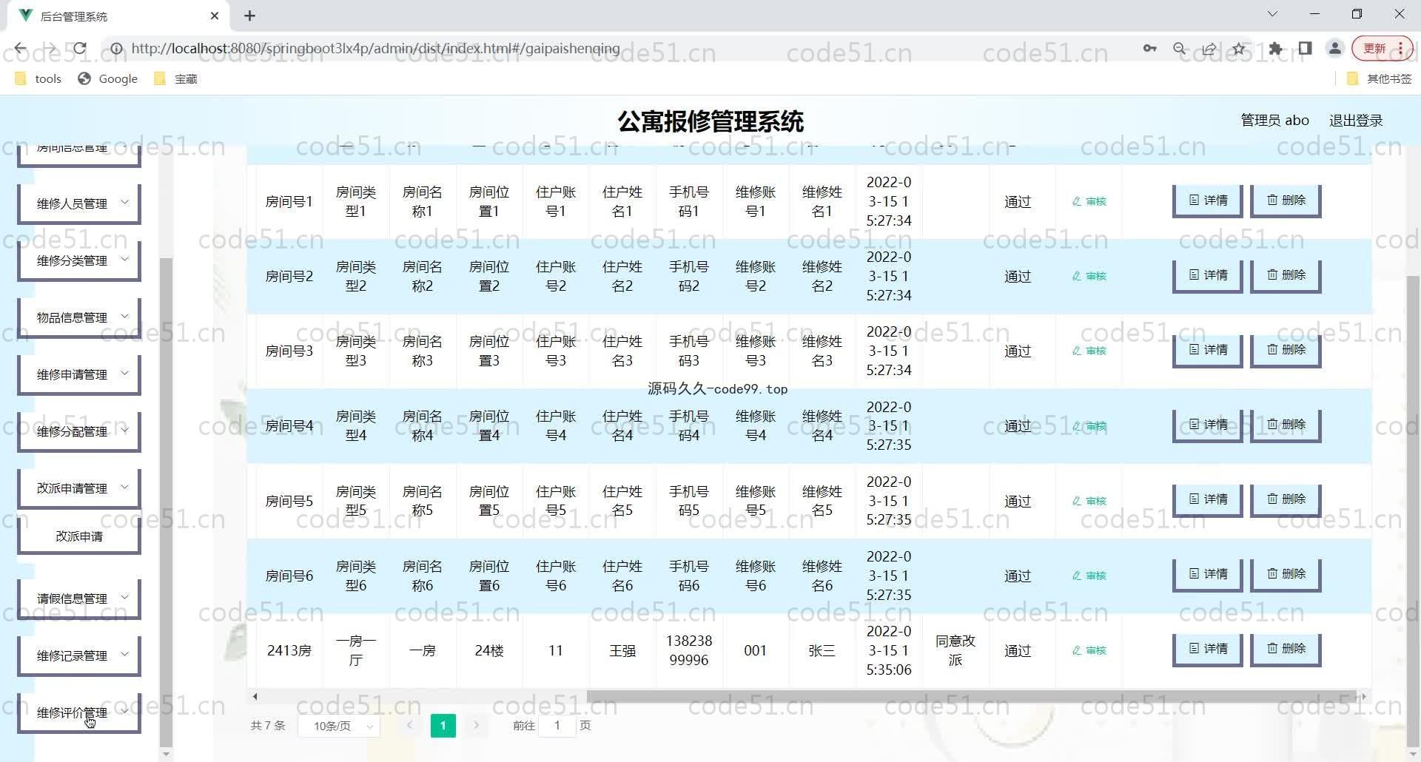Viewport: 1421px width, 762px height.
Task: Click the browser back arrow
Action: click(x=20, y=49)
